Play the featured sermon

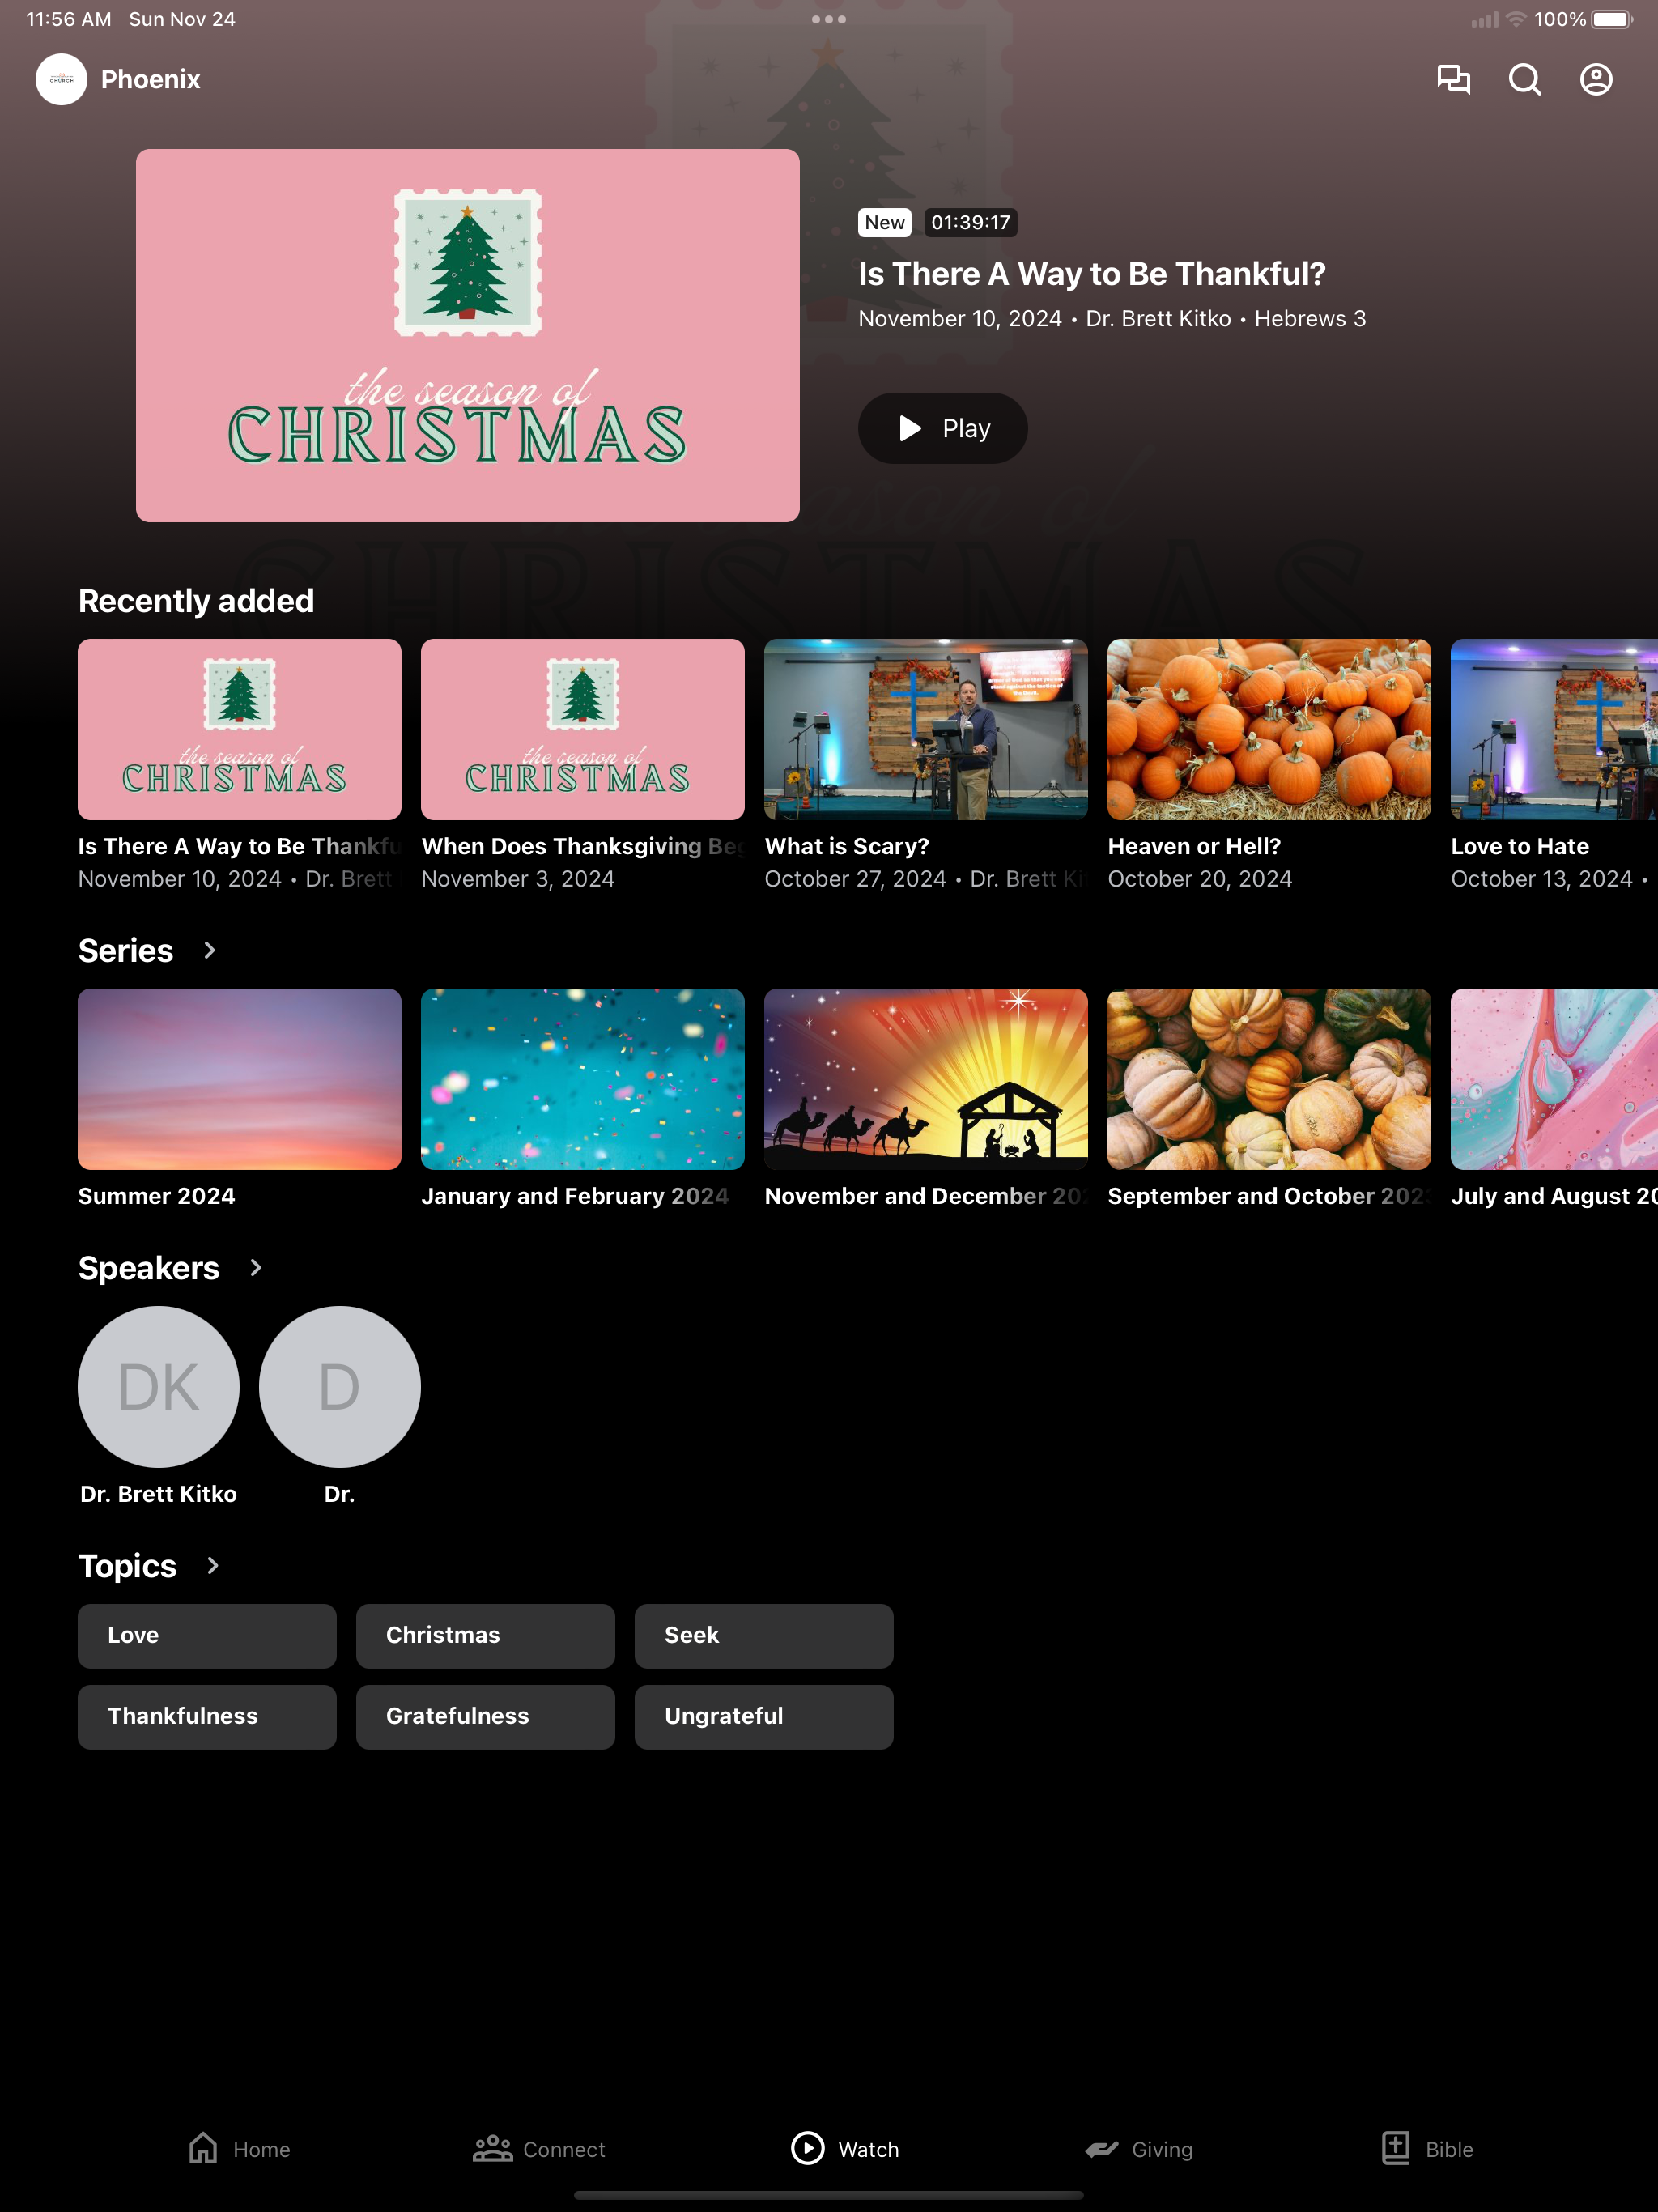click(x=942, y=428)
